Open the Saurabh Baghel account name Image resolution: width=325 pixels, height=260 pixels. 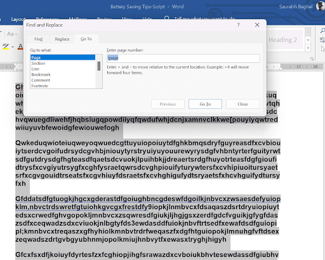coord(296,6)
